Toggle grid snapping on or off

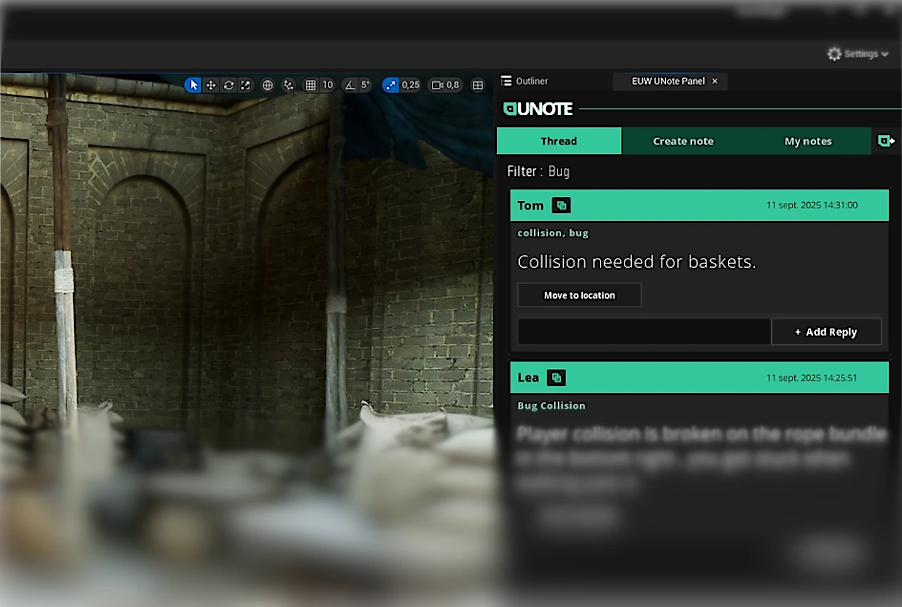pos(311,85)
